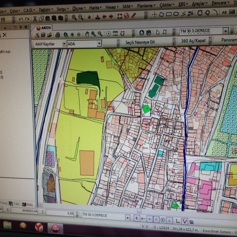This screenshot has width=237, height=237.
Task: Select the AKOS pan hand tool
Action: click(x=87, y=34)
